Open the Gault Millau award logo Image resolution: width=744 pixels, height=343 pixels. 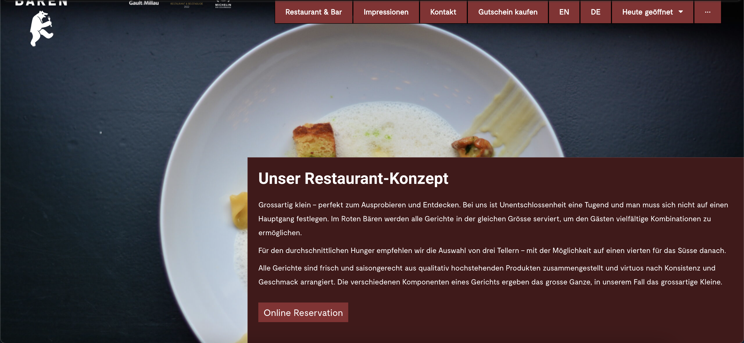click(x=144, y=3)
